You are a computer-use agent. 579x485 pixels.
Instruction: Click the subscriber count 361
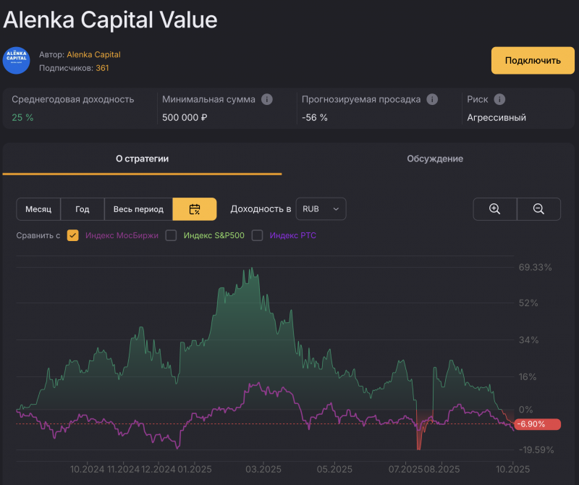click(x=102, y=67)
